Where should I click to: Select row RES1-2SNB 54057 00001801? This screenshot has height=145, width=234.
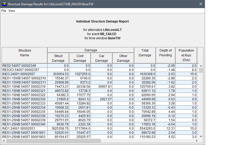click(x=100, y=133)
